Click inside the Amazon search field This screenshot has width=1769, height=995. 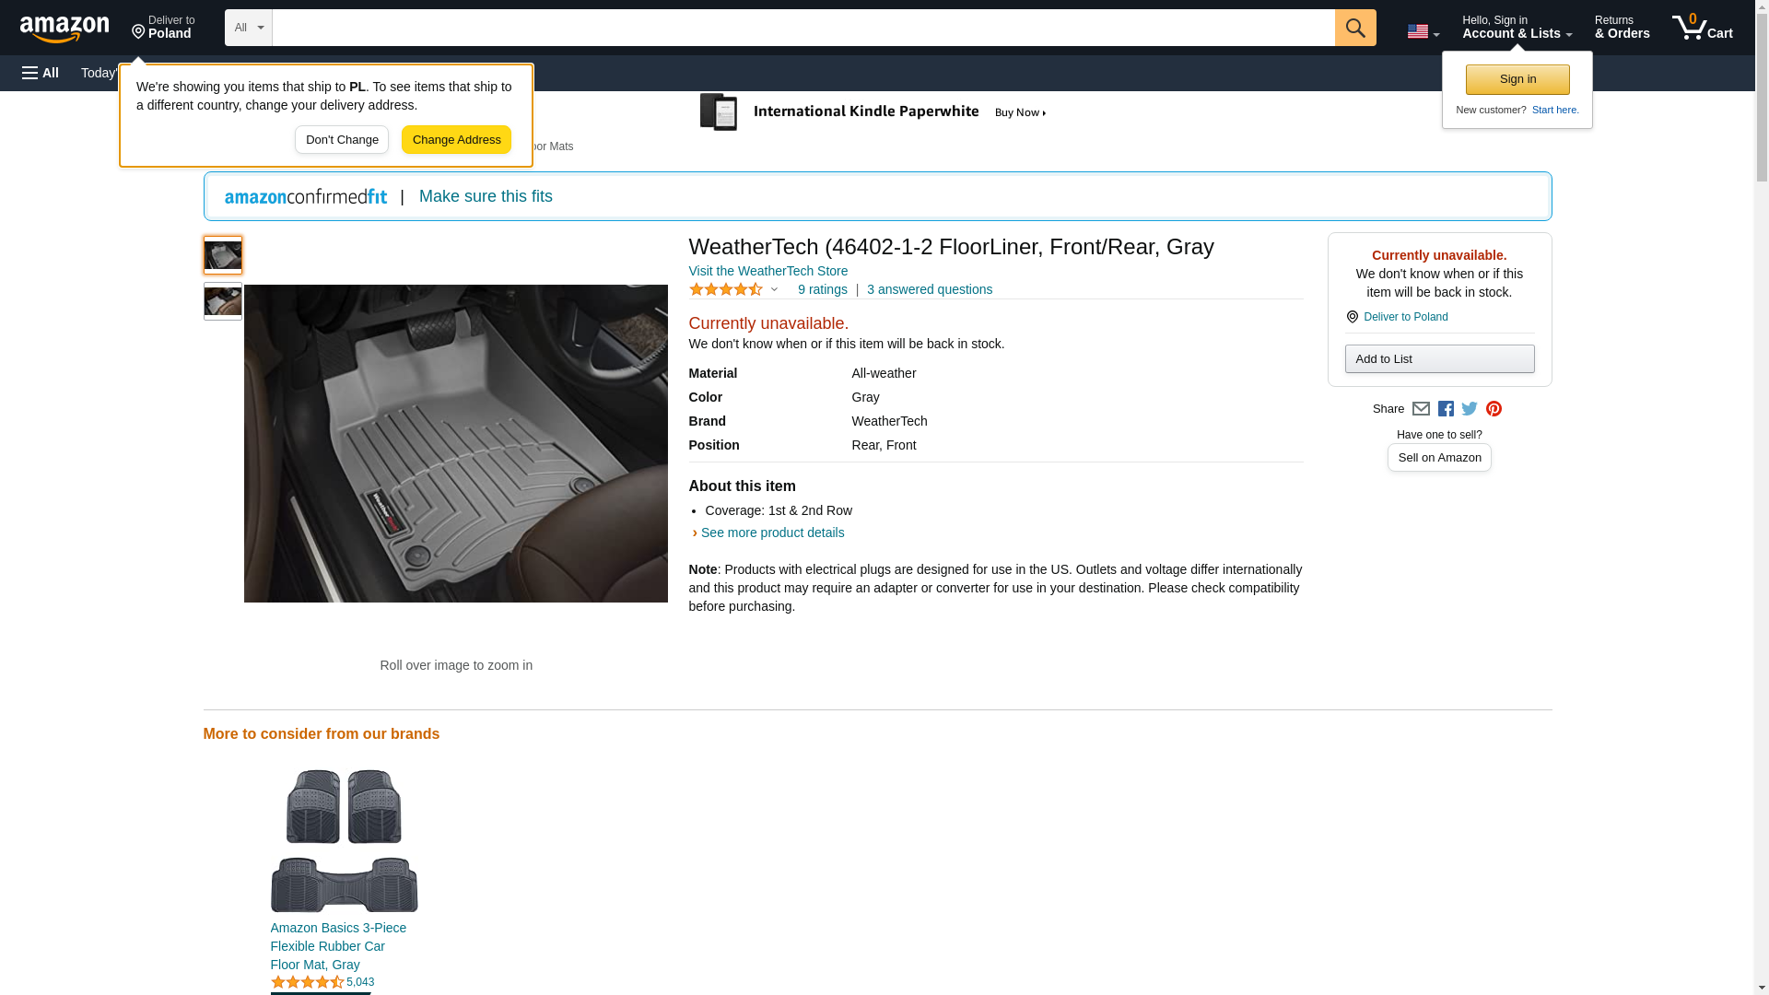pyautogui.click(x=802, y=28)
